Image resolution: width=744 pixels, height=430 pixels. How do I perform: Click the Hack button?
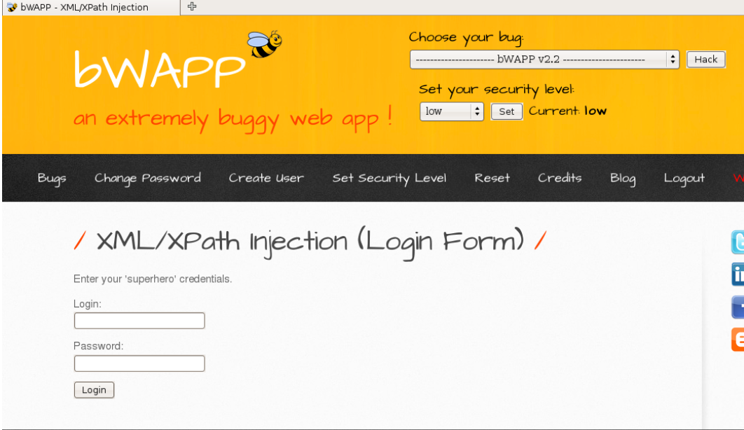(x=705, y=60)
